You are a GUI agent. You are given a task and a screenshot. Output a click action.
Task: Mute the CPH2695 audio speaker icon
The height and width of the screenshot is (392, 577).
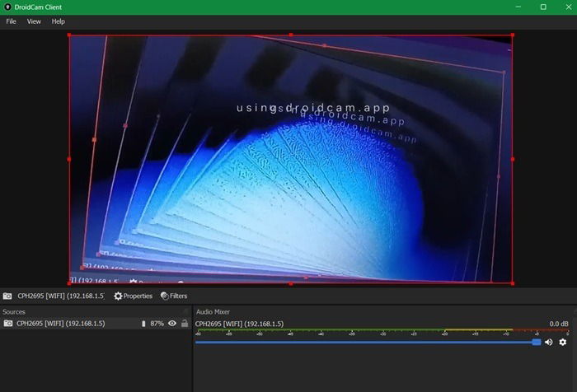[x=549, y=342]
